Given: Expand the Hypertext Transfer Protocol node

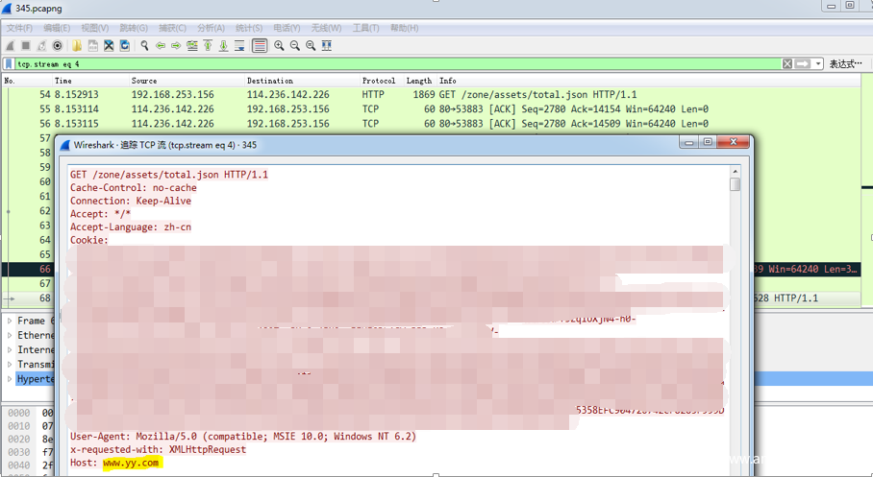Looking at the screenshot, I should pos(10,378).
